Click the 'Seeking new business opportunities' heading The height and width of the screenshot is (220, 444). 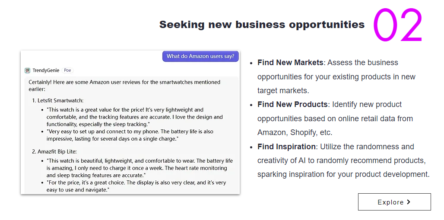[x=262, y=24]
